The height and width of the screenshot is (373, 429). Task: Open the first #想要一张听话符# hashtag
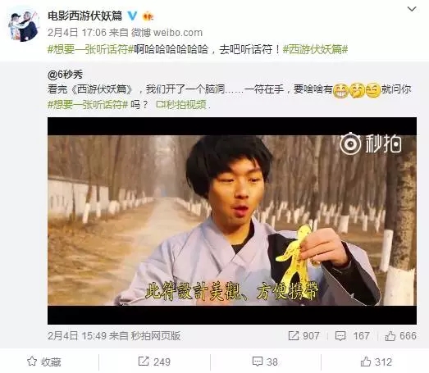[90, 49]
